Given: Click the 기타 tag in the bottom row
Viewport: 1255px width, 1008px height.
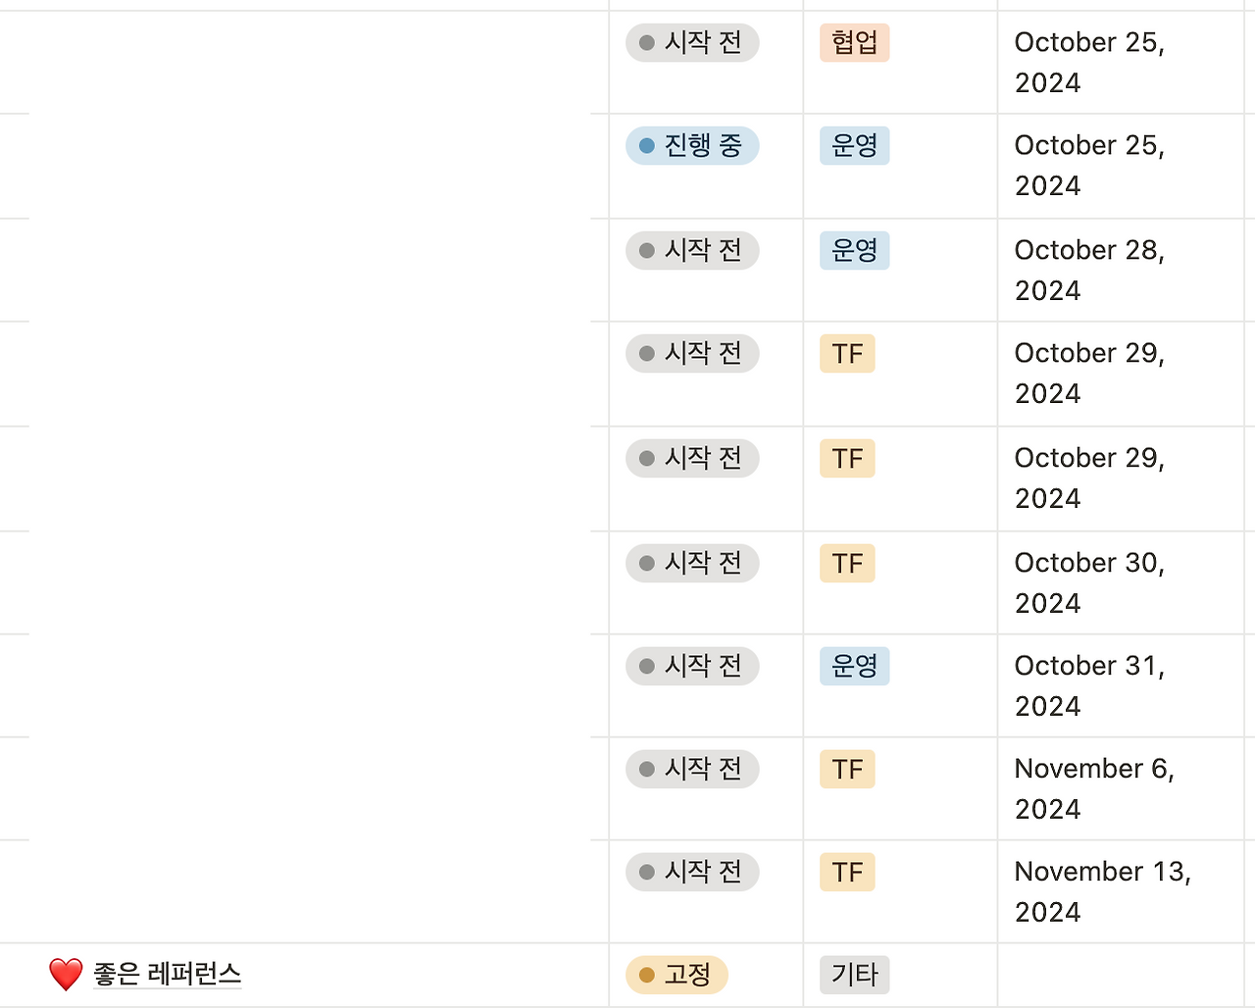Looking at the screenshot, I should coord(852,975).
